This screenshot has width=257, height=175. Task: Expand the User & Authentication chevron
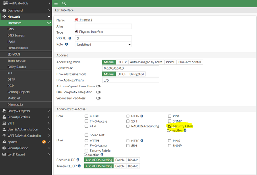[49, 130]
